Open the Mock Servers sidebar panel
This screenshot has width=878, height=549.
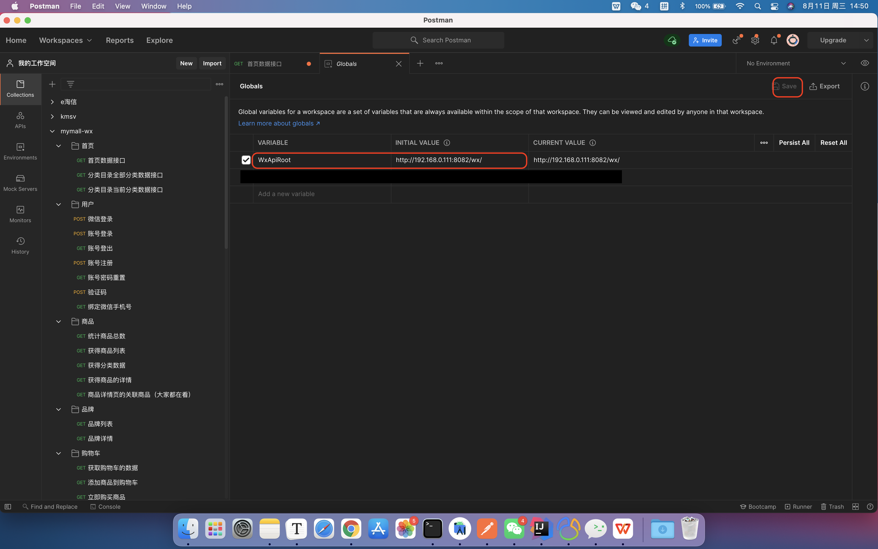coord(20,183)
